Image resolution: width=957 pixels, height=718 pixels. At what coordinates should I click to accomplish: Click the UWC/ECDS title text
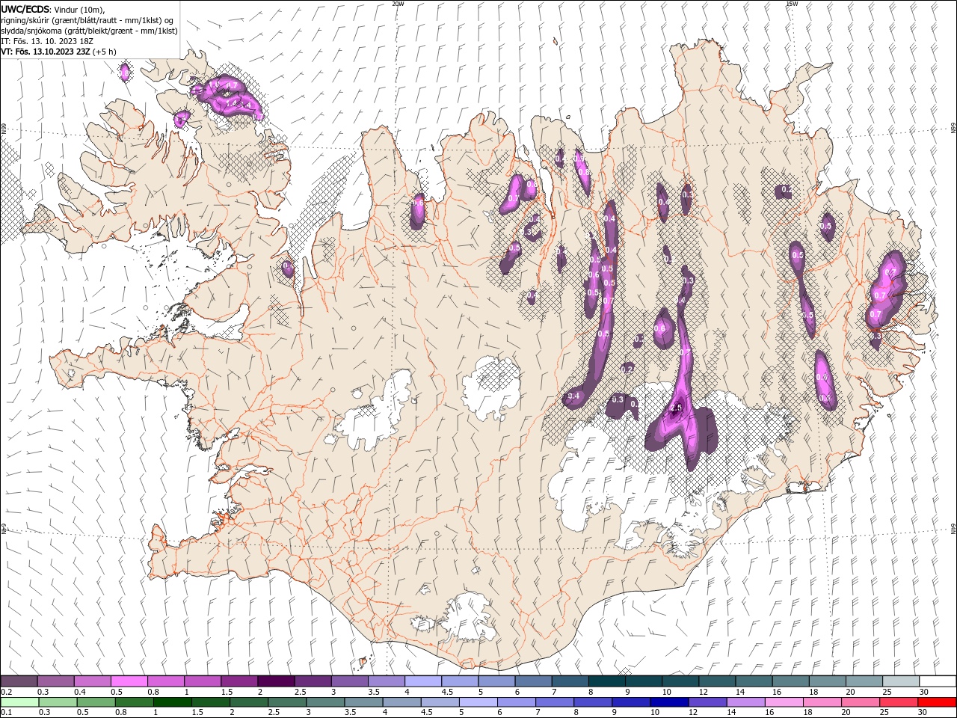point(25,8)
